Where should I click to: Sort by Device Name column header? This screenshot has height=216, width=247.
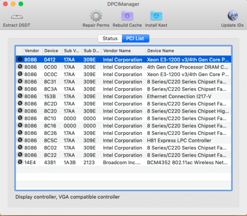click(x=187, y=51)
